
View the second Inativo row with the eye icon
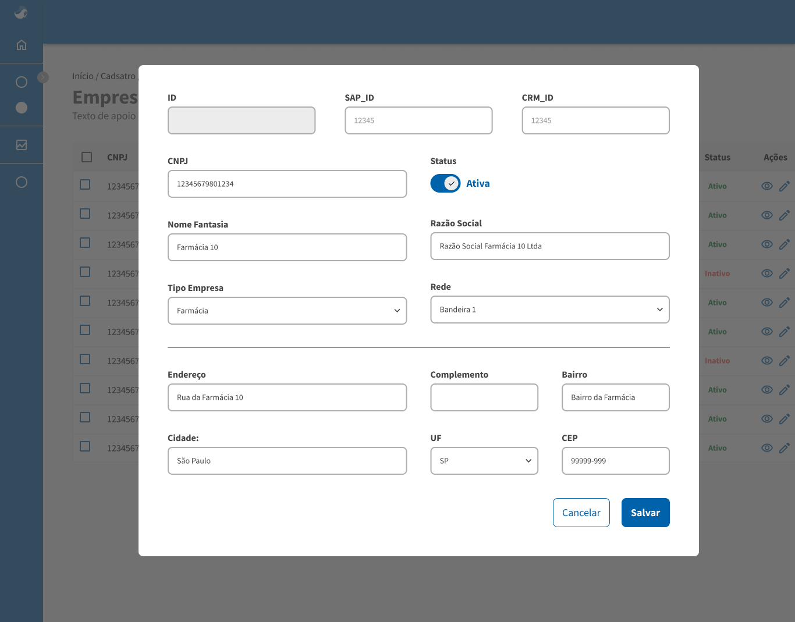pos(767,361)
